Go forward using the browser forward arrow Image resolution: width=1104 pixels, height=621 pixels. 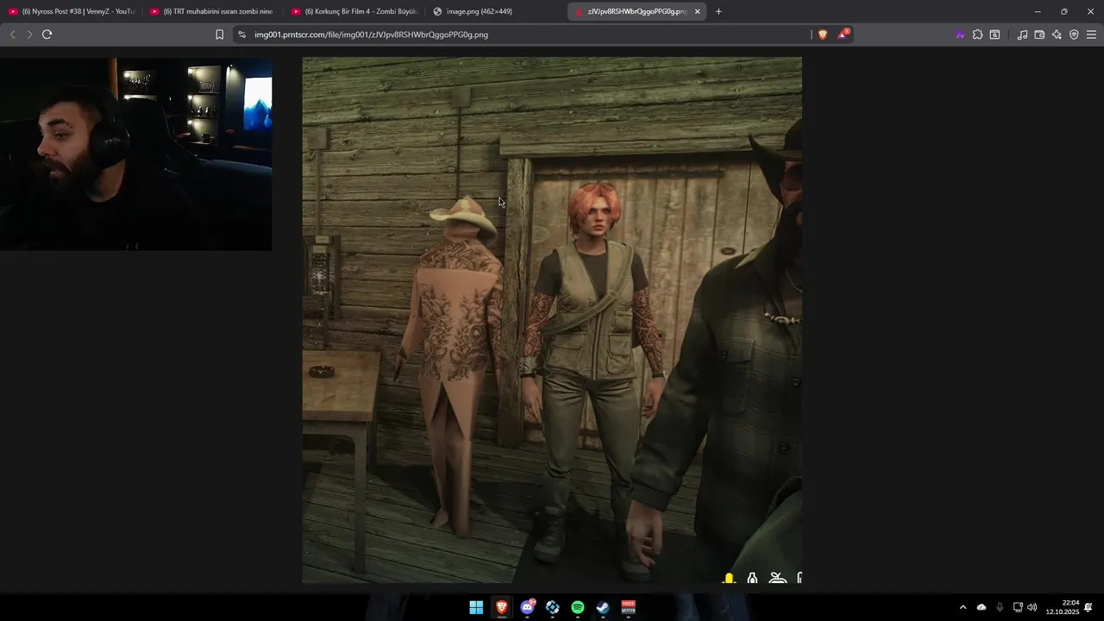coord(29,34)
